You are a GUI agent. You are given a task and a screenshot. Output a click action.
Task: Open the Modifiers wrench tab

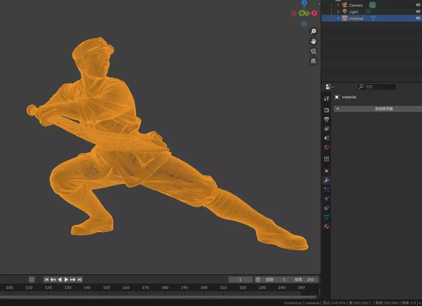click(x=326, y=180)
